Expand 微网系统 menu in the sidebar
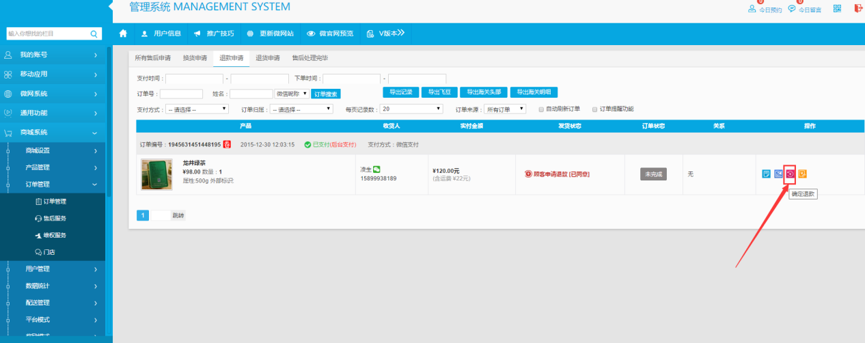This screenshot has width=865, height=343. [x=53, y=94]
